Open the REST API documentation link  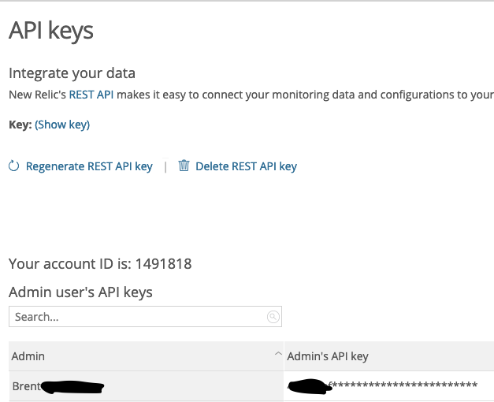tap(91, 95)
